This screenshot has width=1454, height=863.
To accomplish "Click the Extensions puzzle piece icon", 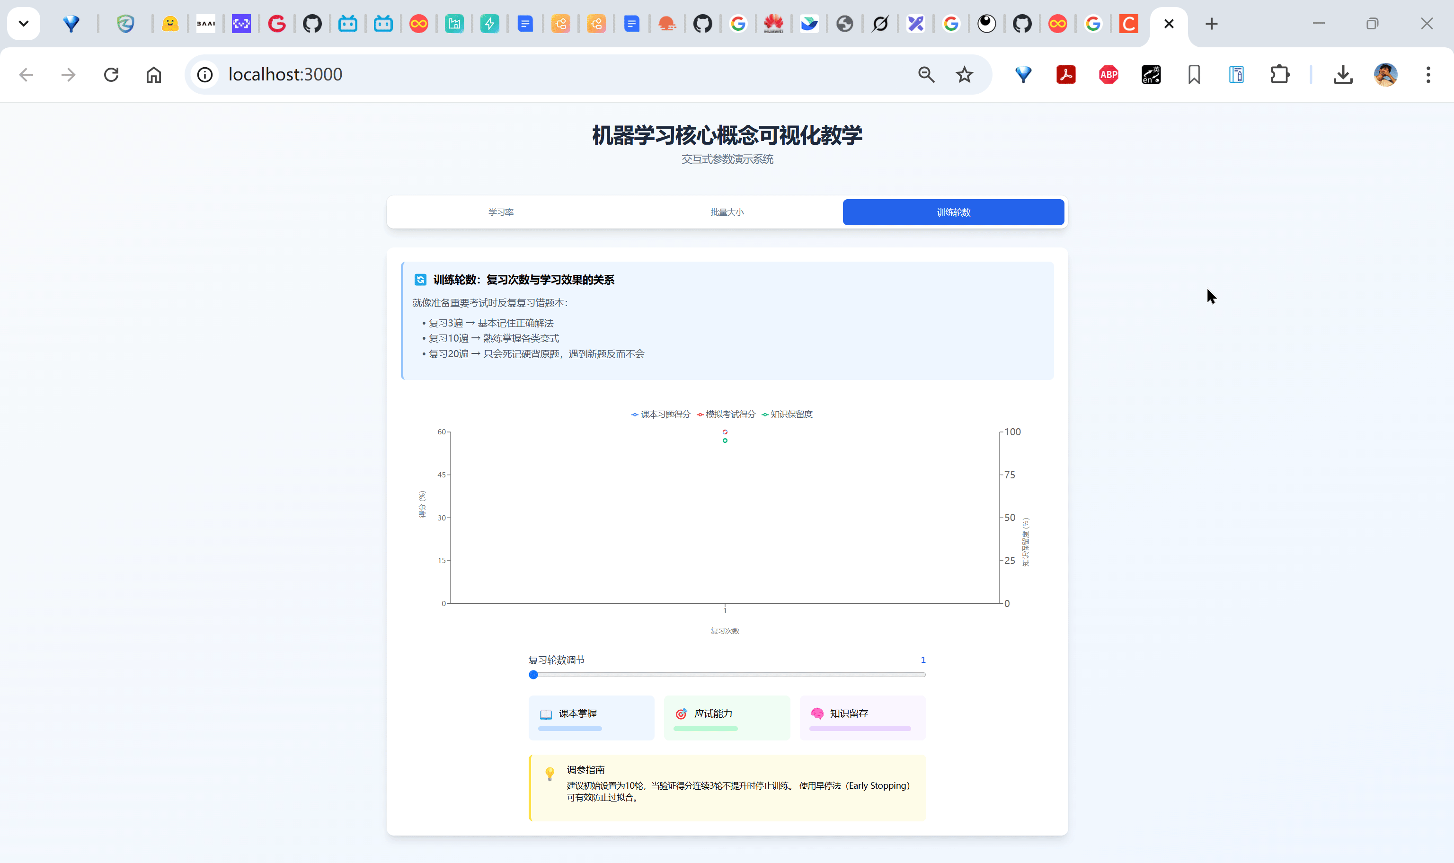I will click(x=1279, y=74).
